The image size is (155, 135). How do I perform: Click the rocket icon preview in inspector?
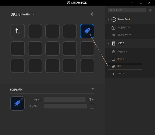(18, 103)
